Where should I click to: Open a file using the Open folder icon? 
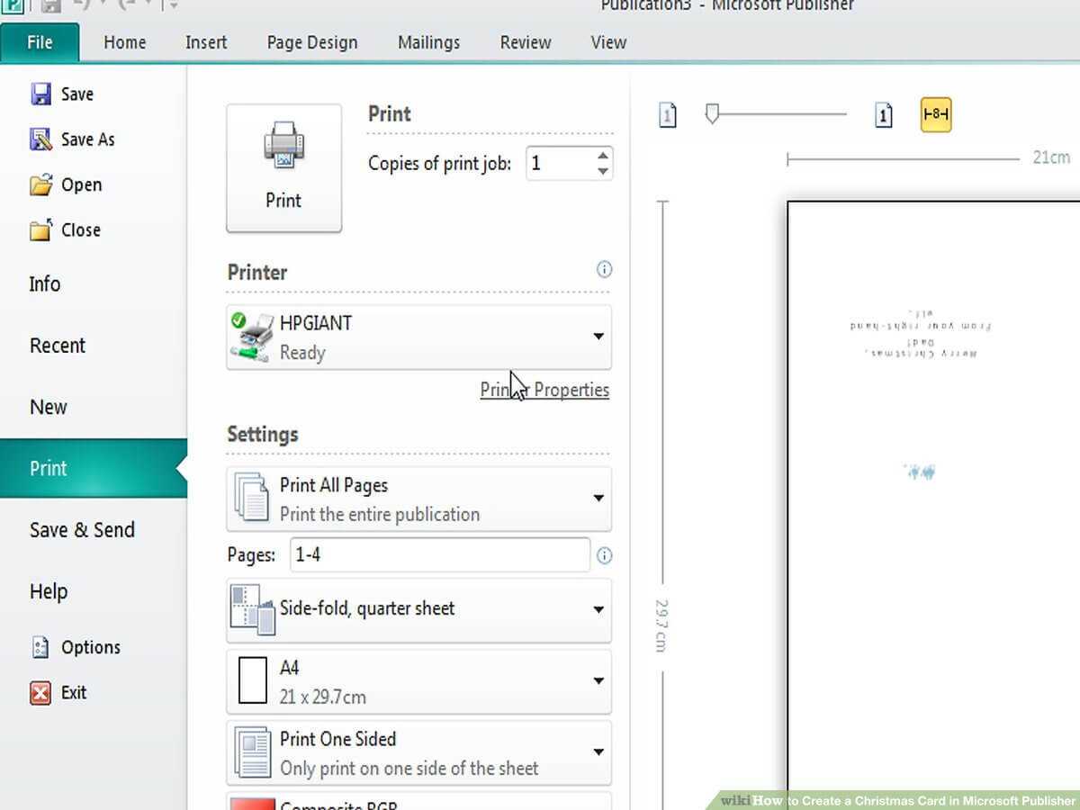click(x=40, y=185)
